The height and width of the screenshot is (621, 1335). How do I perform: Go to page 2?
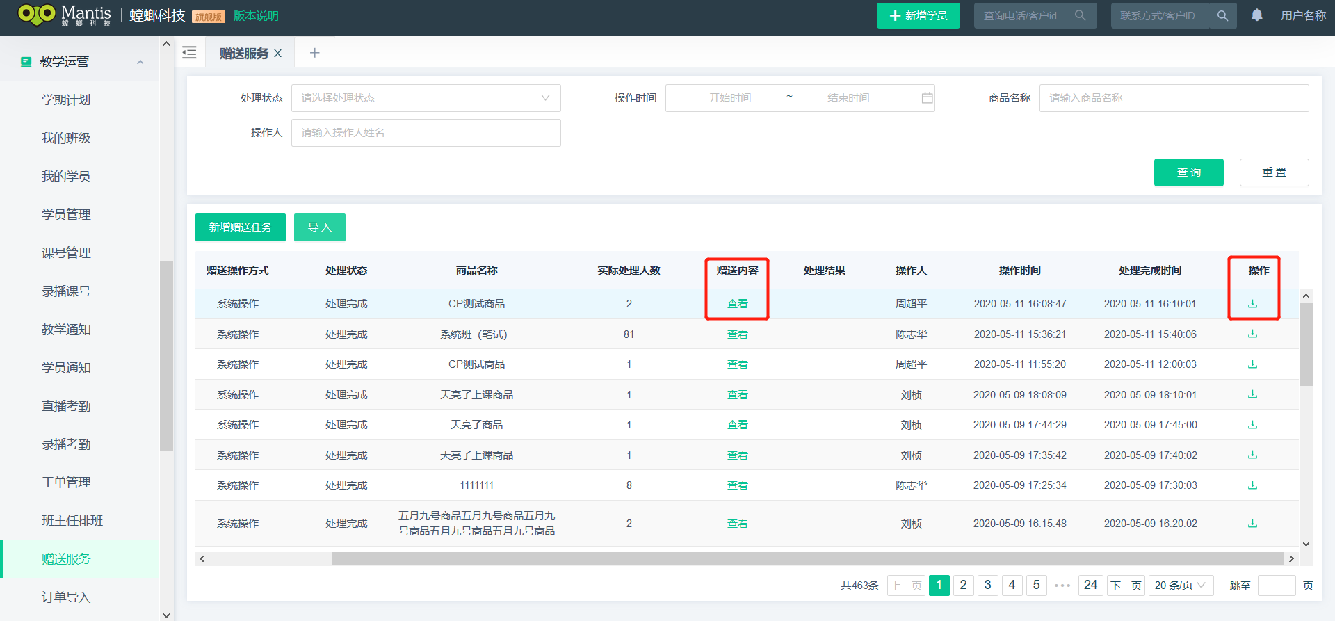(x=963, y=586)
